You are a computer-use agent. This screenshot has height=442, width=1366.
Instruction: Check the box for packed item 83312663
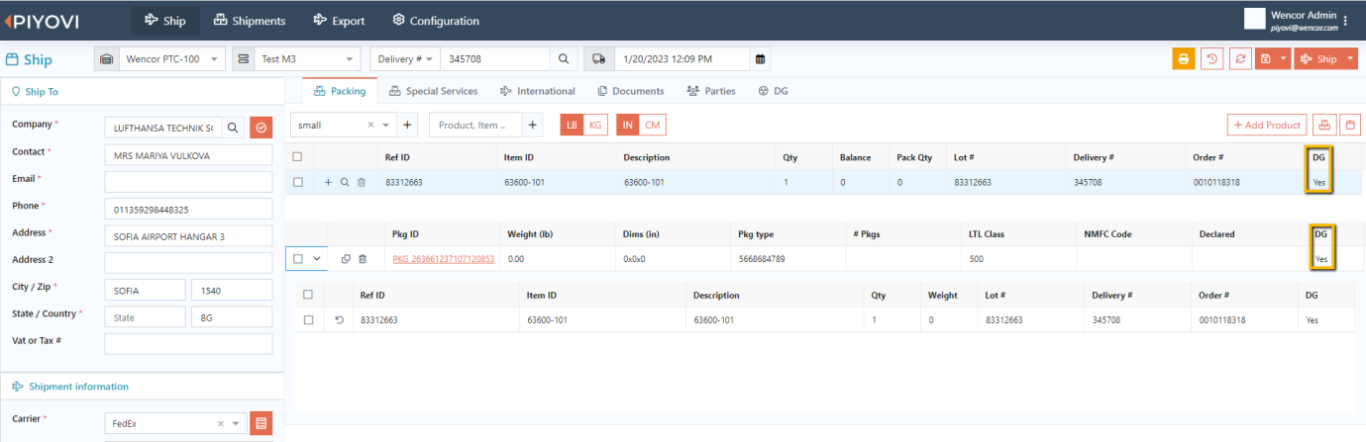point(308,320)
